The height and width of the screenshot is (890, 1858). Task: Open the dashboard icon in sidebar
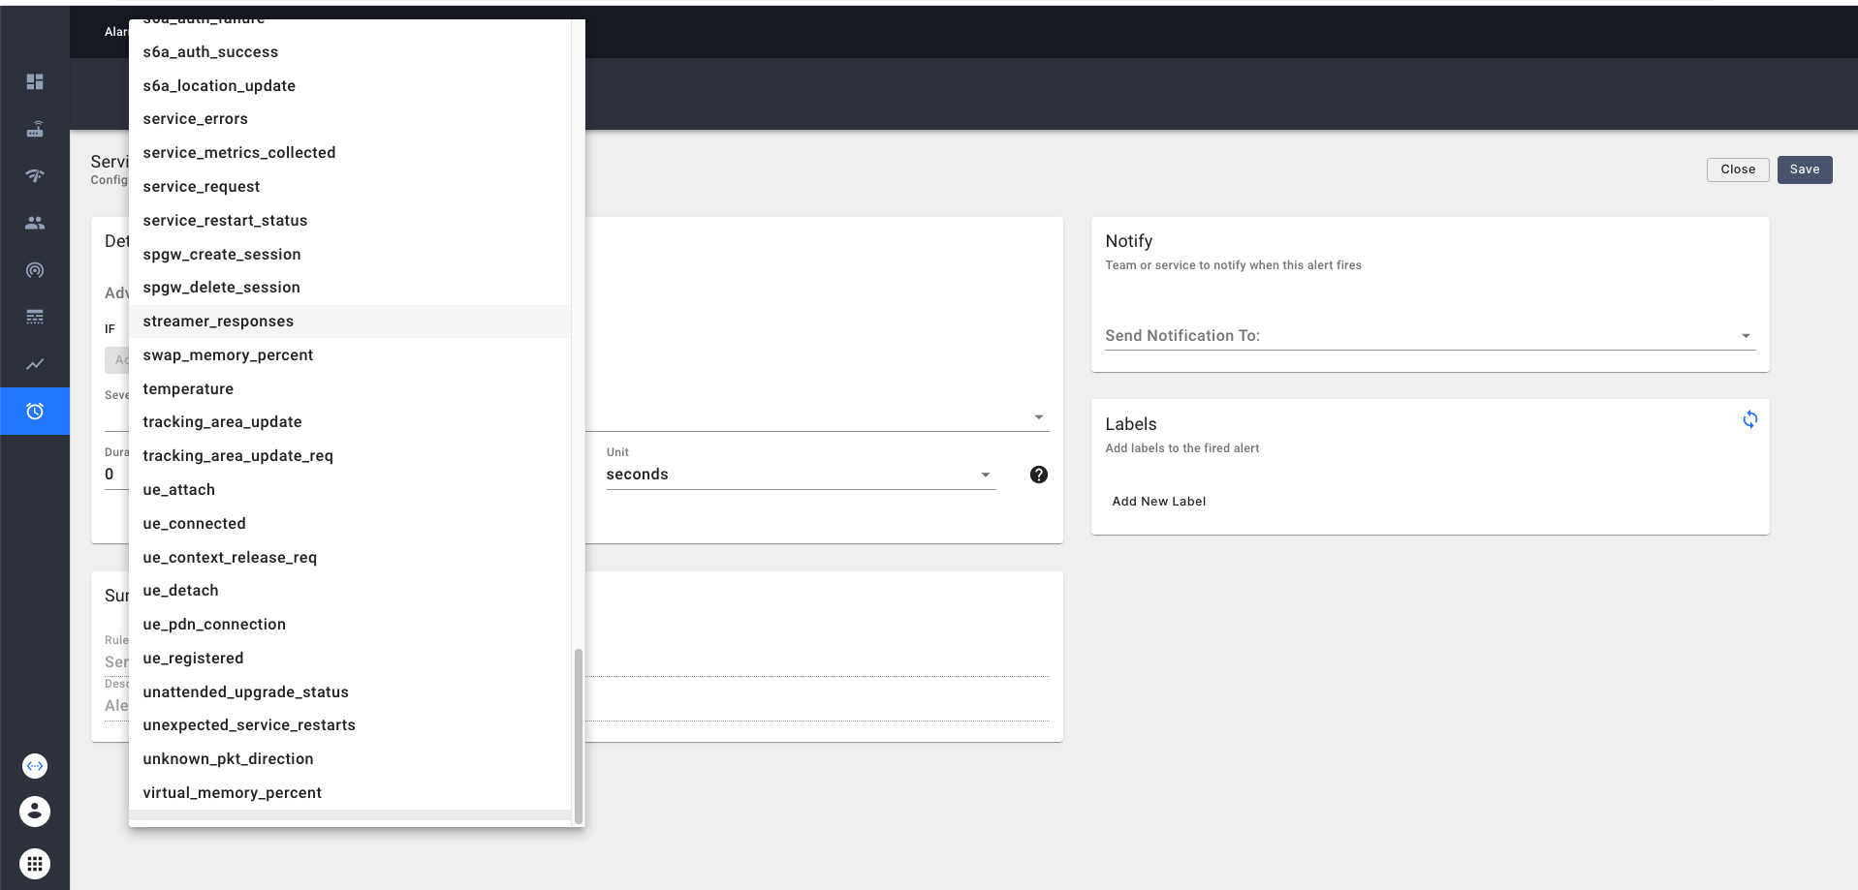tap(35, 81)
